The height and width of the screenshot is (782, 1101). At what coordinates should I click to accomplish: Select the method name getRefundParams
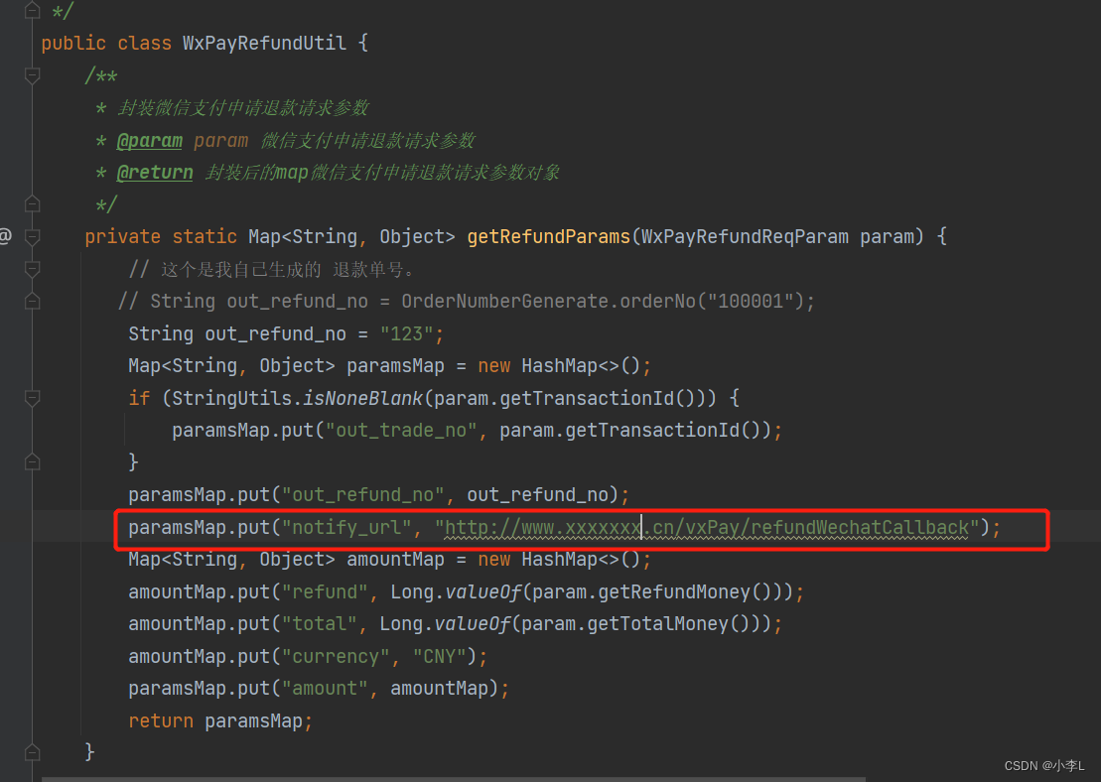click(x=548, y=236)
